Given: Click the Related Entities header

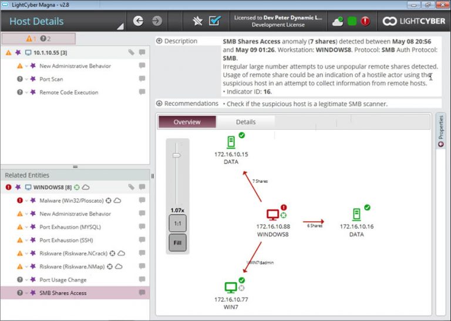Looking at the screenshot, I should pos(75,175).
